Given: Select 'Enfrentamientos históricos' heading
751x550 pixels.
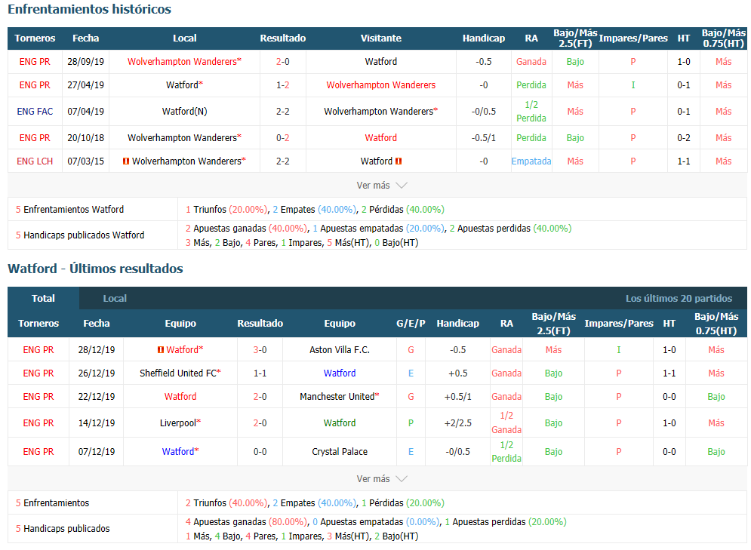Looking at the screenshot, I should click(x=89, y=9).
